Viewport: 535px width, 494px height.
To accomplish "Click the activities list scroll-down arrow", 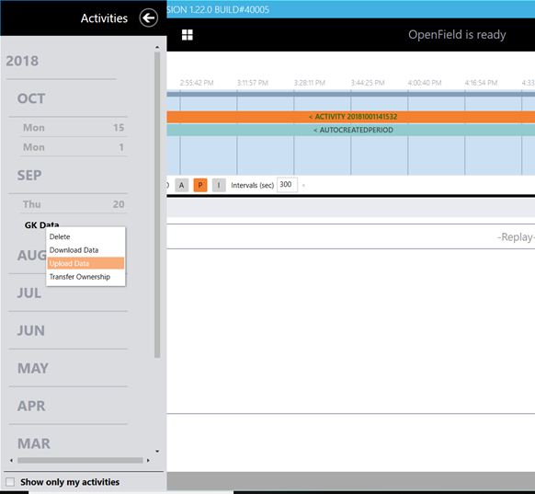I will pyautogui.click(x=157, y=452).
